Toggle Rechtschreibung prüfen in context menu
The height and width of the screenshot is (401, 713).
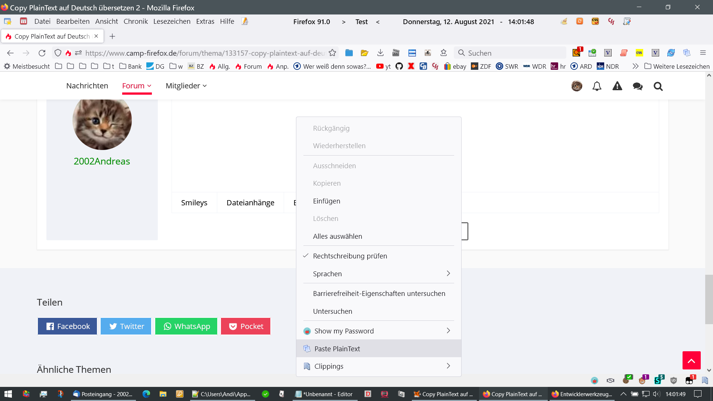(350, 256)
